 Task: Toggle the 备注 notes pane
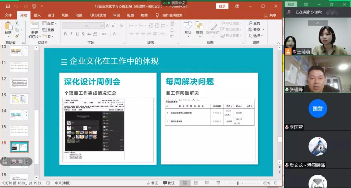[152, 183]
